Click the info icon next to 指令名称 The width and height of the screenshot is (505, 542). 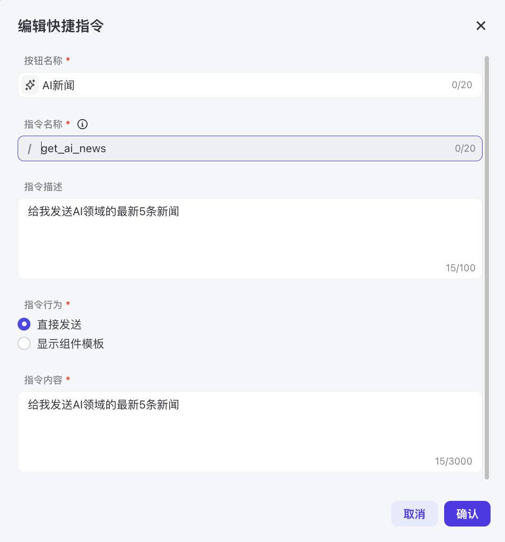82,124
